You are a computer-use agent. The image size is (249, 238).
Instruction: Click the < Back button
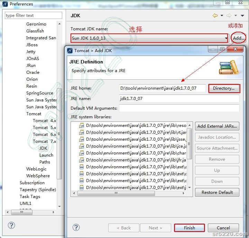click(x=124, y=228)
